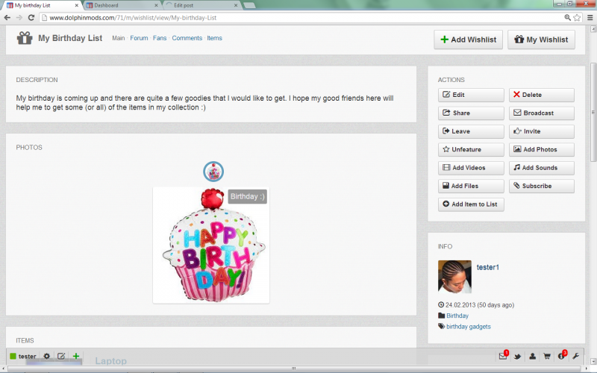Open the browser menu button
Image resolution: width=597 pixels, height=373 pixels.
(x=589, y=17)
